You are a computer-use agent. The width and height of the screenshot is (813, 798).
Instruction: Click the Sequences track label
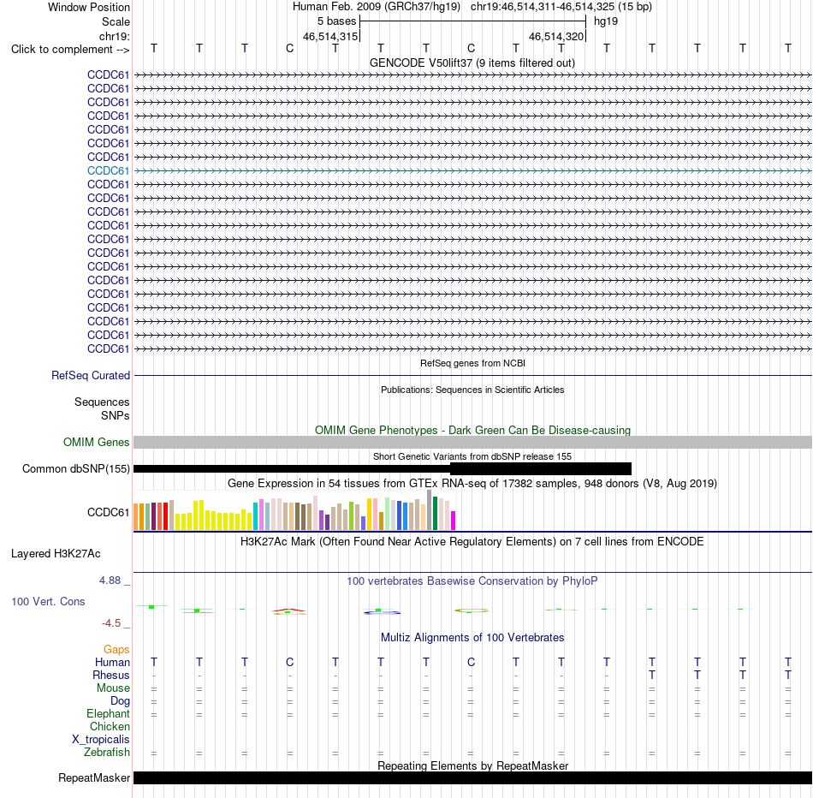(x=102, y=402)
